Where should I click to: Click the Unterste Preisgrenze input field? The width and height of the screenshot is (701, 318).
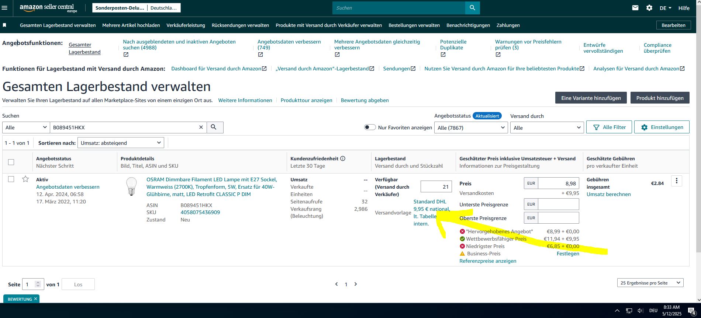[558, 204]
